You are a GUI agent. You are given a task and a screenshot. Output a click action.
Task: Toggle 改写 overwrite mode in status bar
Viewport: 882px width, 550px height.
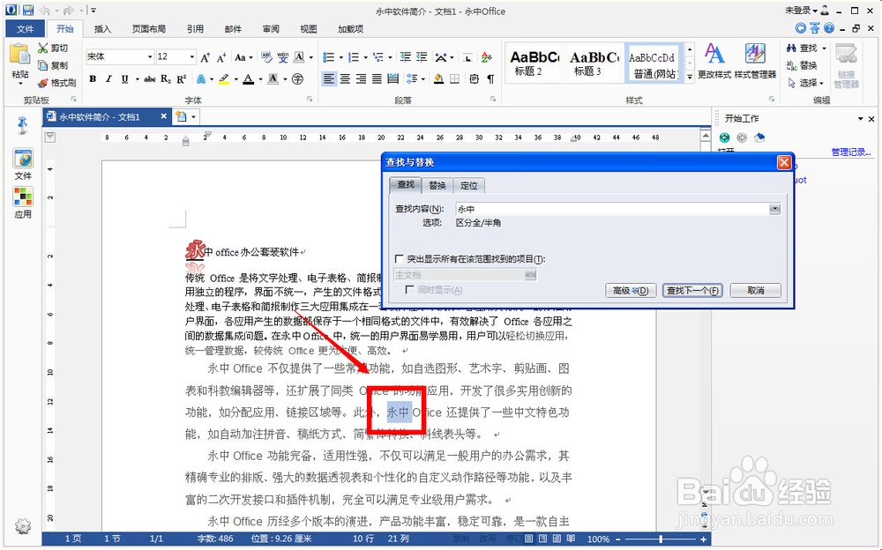tap(488, 539)
